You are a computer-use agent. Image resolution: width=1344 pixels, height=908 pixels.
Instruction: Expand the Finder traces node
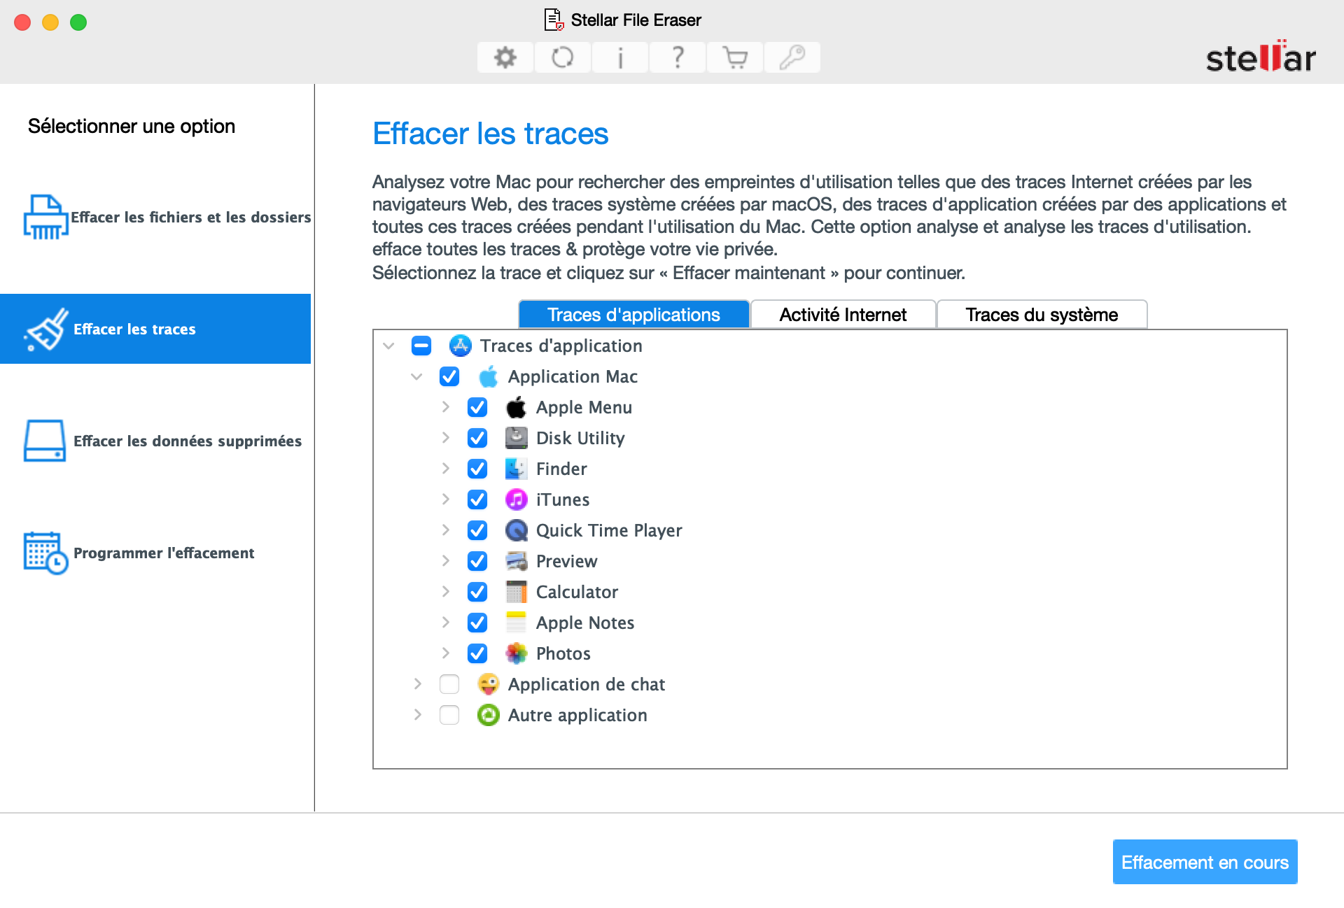444,468
